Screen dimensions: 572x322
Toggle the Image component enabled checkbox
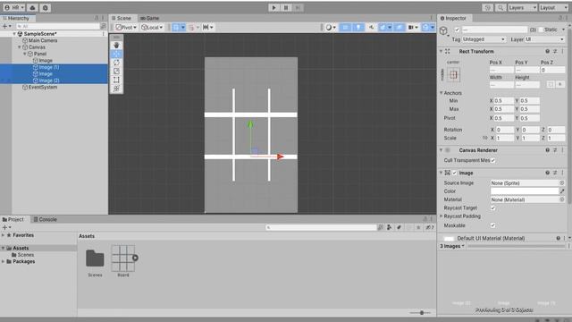[x=455, y=173]
